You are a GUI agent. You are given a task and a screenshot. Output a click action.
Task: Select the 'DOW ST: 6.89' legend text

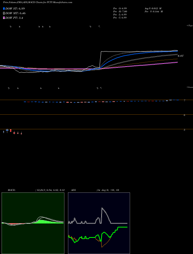click(x=15, y=8)
